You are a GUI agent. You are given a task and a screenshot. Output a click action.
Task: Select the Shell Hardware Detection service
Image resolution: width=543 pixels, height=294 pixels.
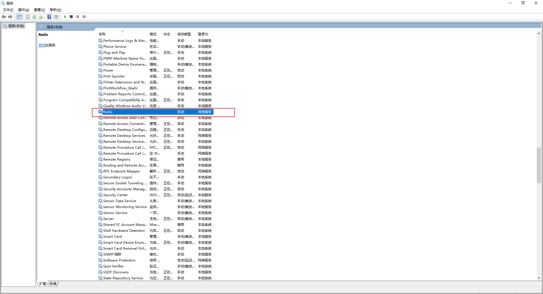tap(156, 231)
